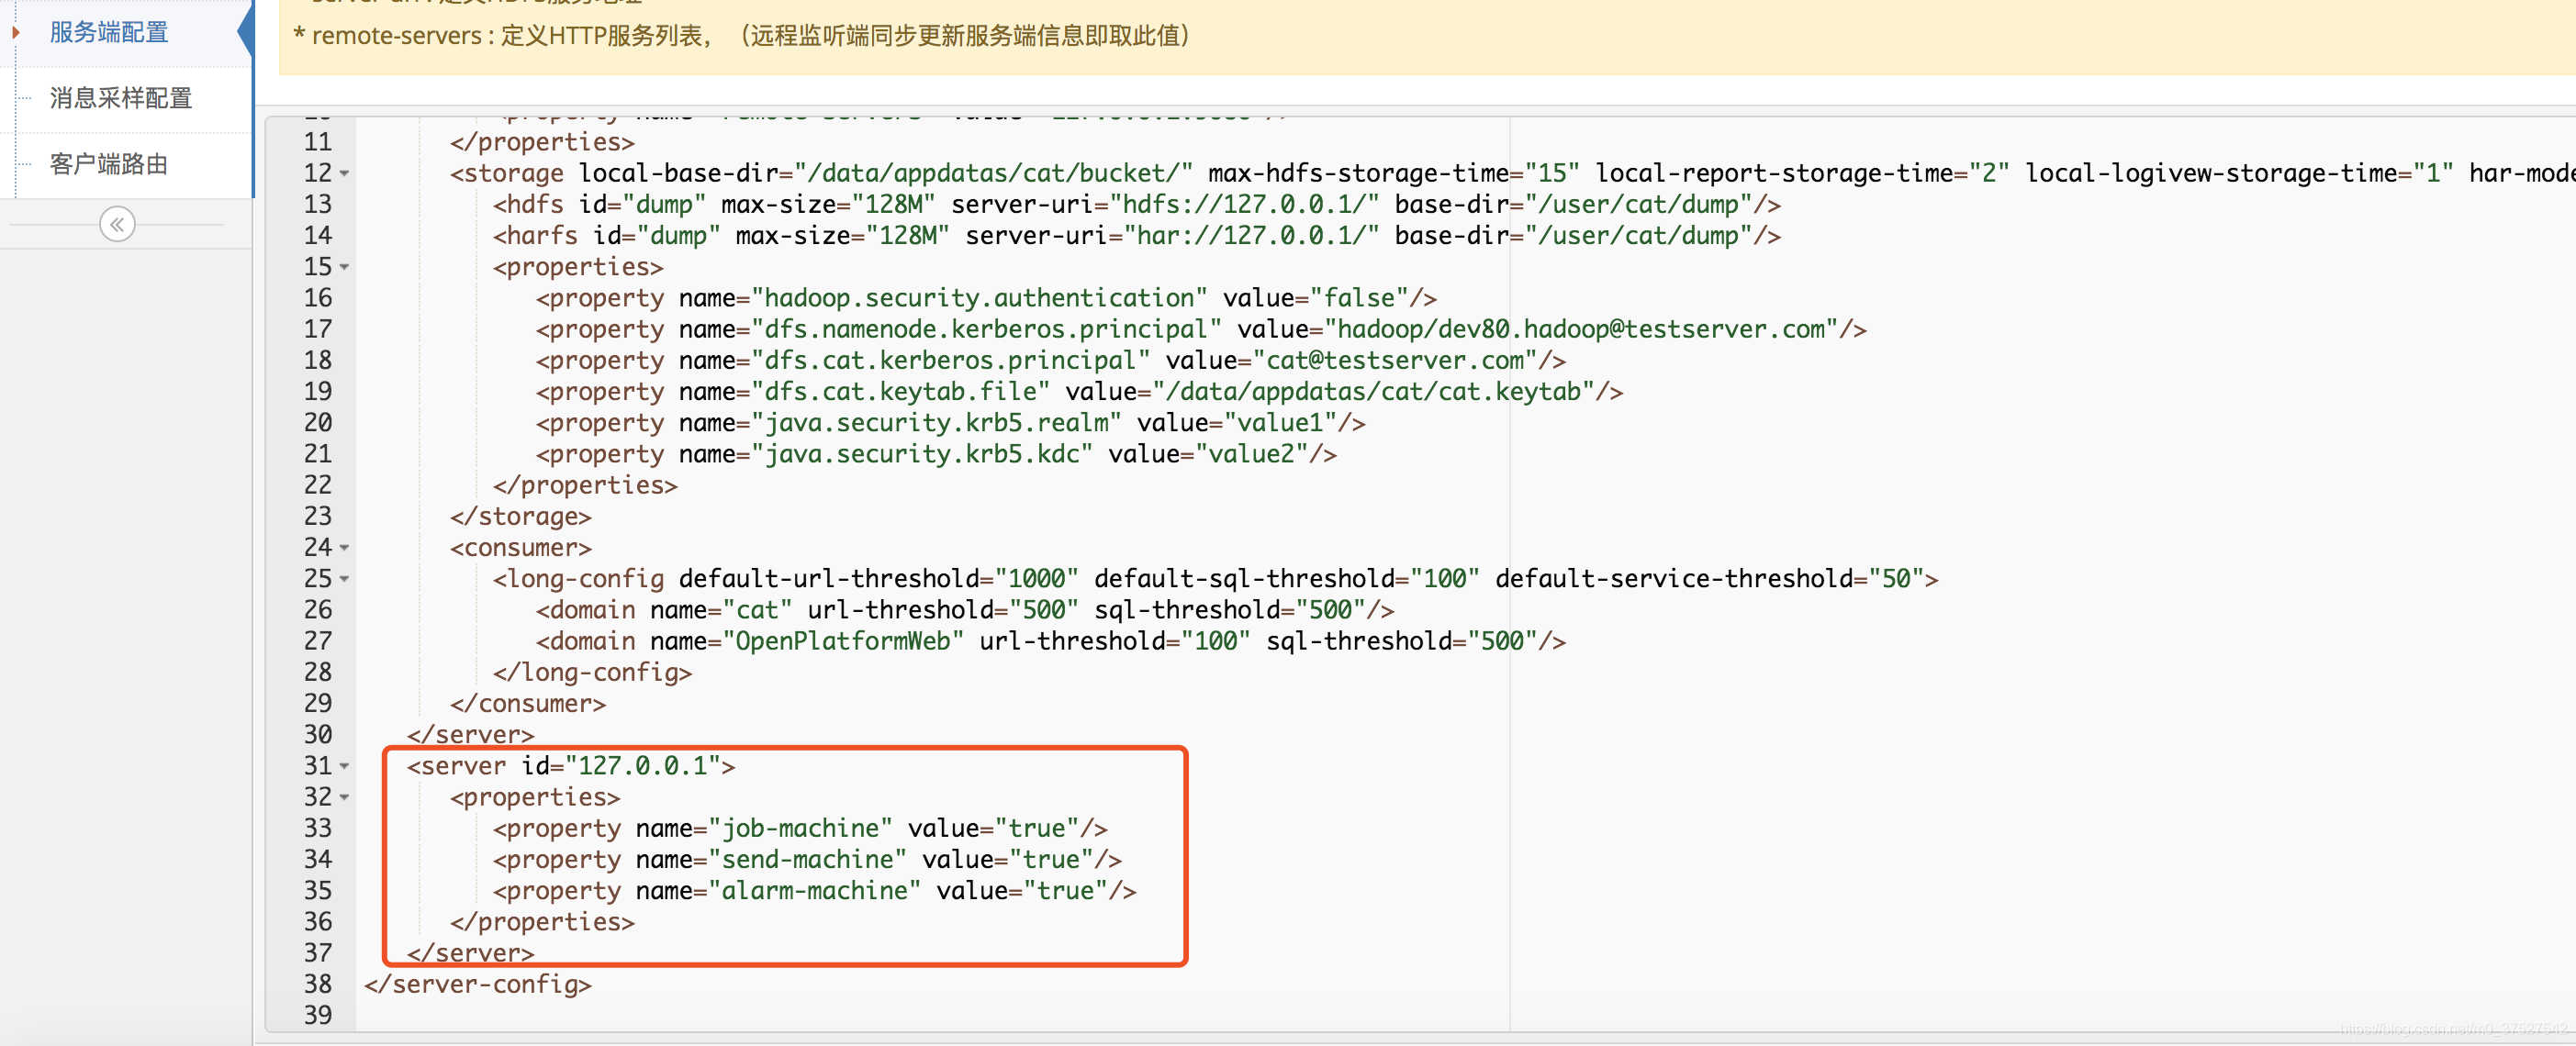
Task: Click line number 20 in the gutter
Action: tap(317, 423)
